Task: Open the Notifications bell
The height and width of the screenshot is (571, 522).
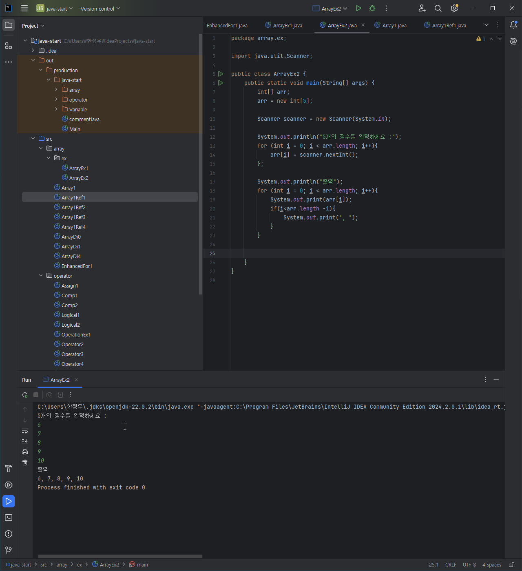Action: click(x=513, y=25)
